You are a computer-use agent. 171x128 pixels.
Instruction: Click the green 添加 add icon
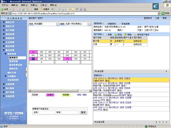tap(116, 34)
